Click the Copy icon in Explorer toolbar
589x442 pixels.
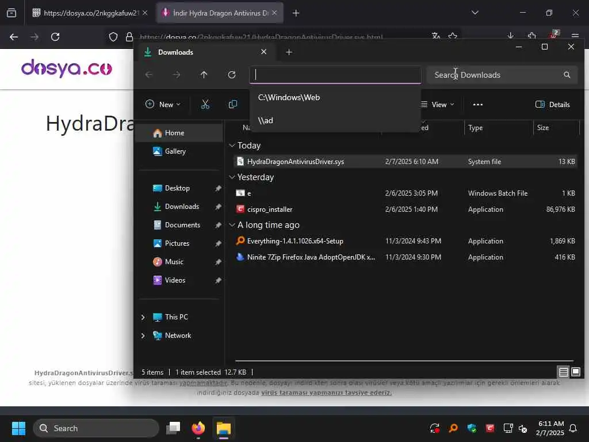(x=233, y=105)
